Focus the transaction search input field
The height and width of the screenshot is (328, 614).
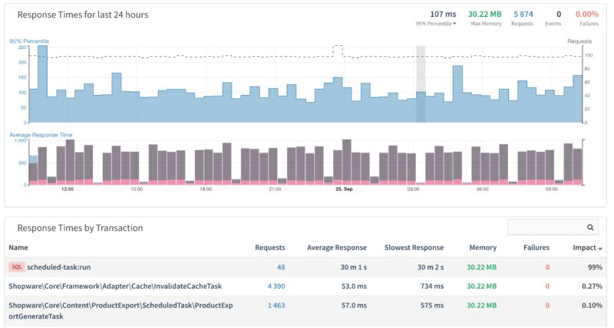553,227
